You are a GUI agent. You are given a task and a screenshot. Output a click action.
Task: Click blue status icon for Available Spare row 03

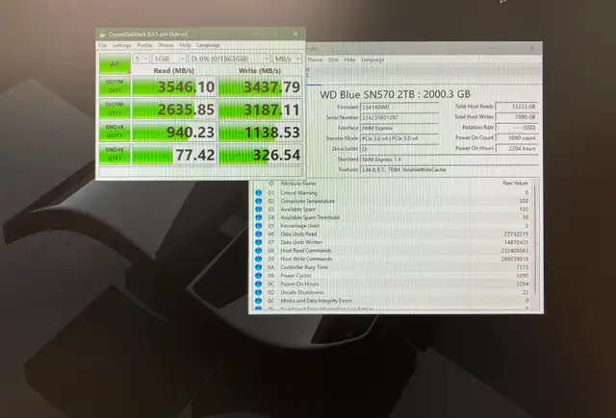(x=259, y=209)
